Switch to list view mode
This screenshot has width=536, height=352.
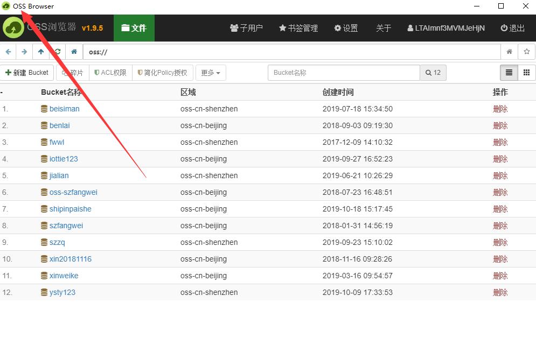pos(509,73)
